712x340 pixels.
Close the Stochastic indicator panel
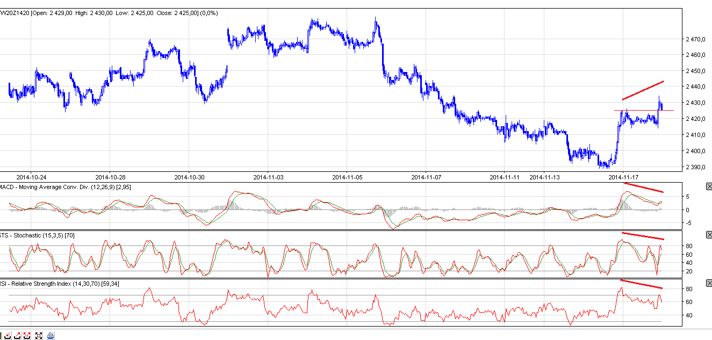[x=708, y=235]
